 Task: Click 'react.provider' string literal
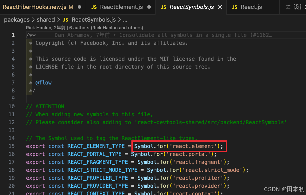tap(198, 186)
